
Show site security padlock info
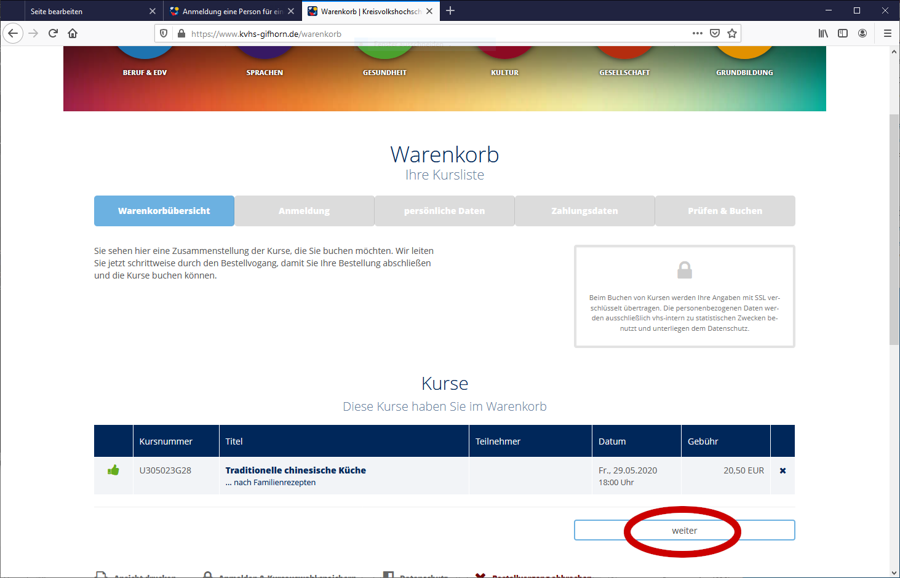click(181, 34)
